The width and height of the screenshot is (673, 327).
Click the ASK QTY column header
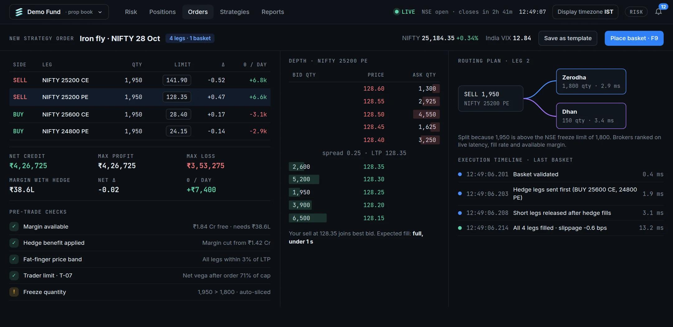[x=424, y=75]
